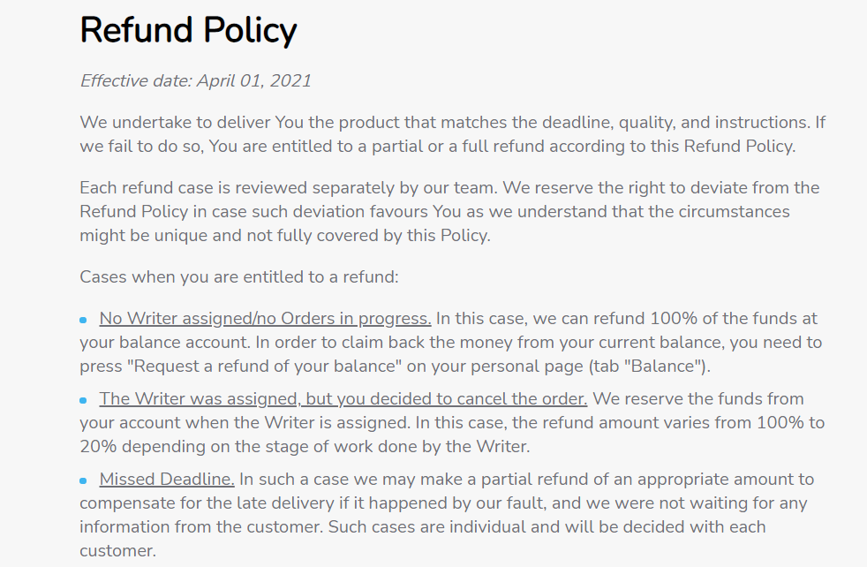
Task: Click the phrase full refund according to this Refund Policy
Action: (629, 146)
